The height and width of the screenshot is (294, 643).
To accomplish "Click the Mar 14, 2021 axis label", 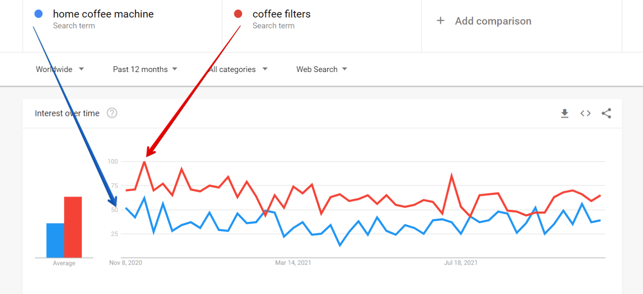I will coord(293,263).
